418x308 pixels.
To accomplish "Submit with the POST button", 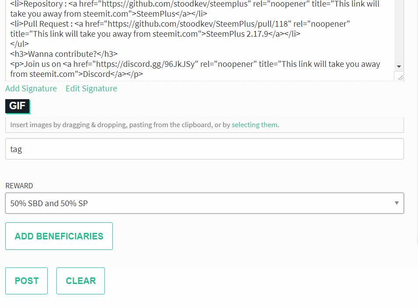I will [26, 281].
